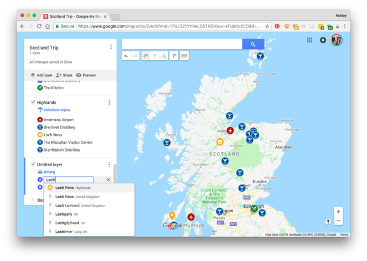
Task: Click the Ashley Chrome profile name
Action: tap(341, 15)
